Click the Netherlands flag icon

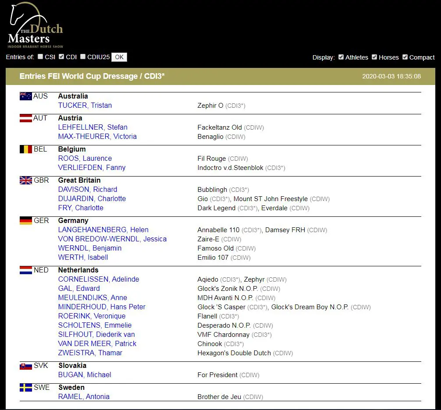click(26, 270)
